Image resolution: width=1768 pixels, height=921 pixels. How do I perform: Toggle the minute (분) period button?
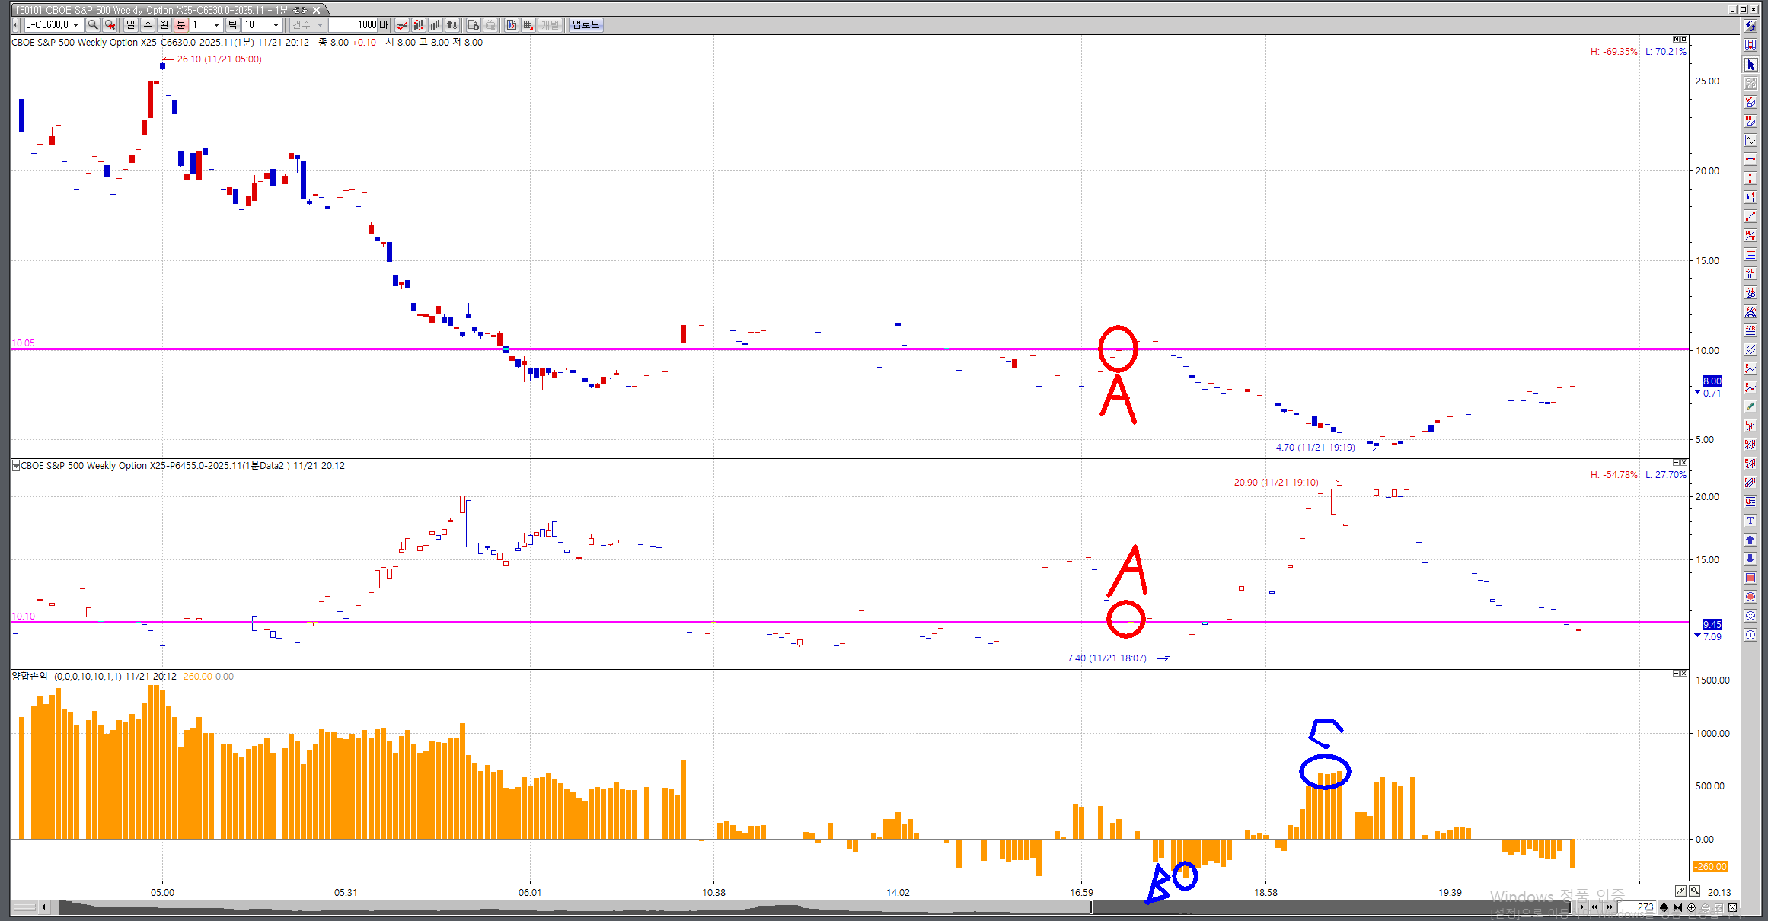point(181,25)
